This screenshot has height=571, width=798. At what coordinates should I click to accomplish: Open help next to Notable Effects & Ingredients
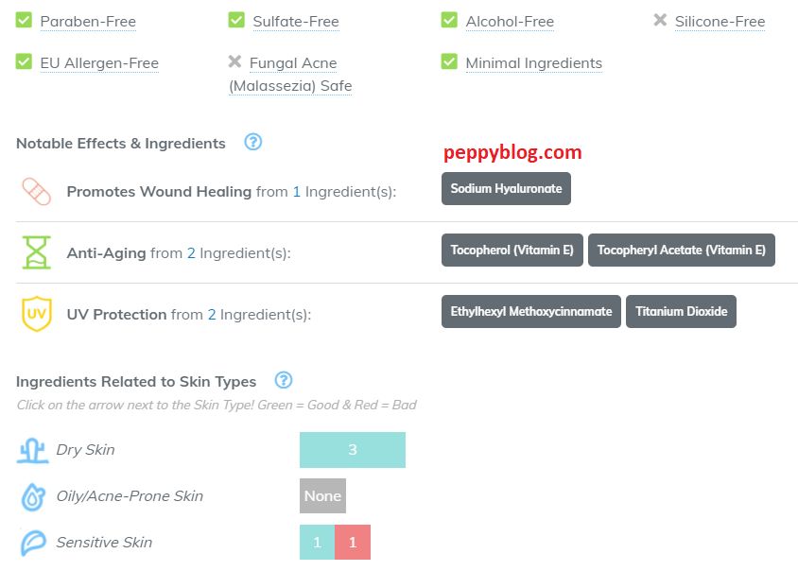click(252, 143)
